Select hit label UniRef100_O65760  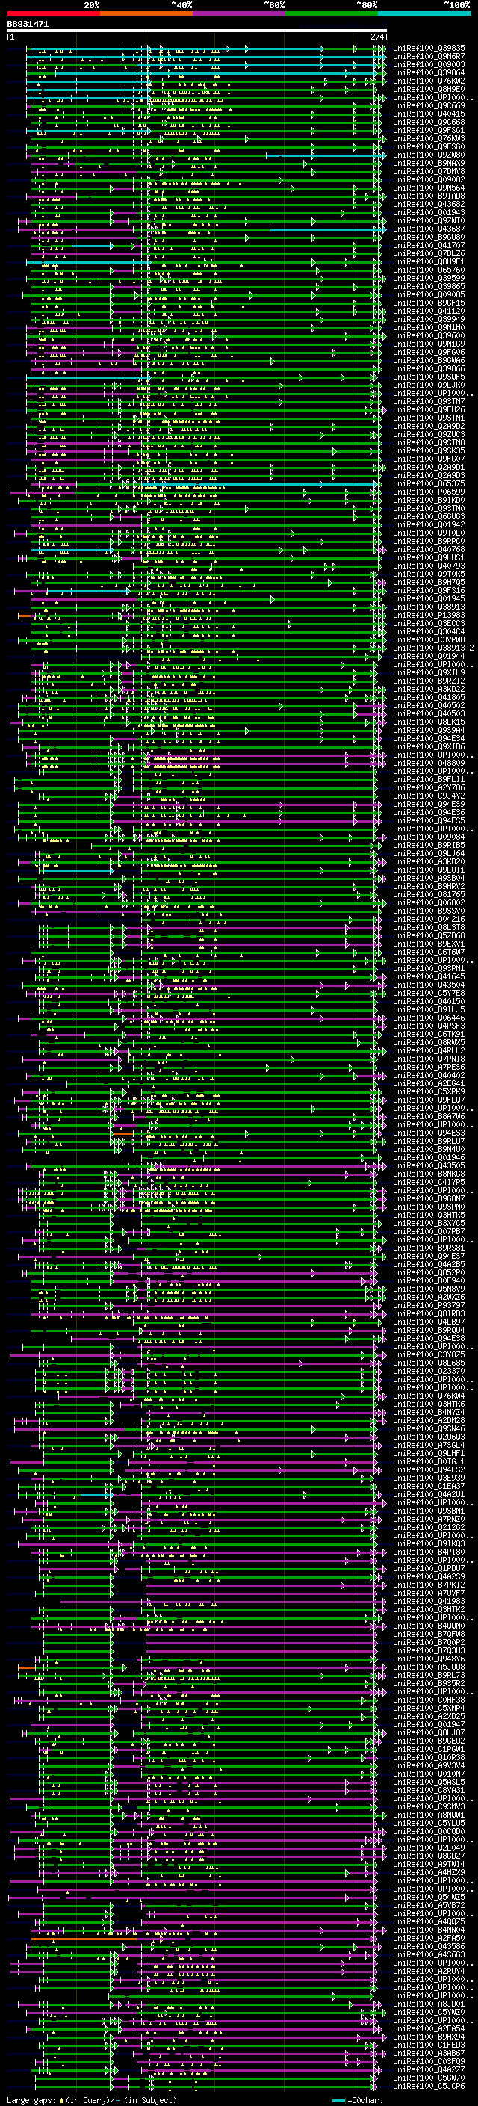pyautogui.click(x=429, y=270)
